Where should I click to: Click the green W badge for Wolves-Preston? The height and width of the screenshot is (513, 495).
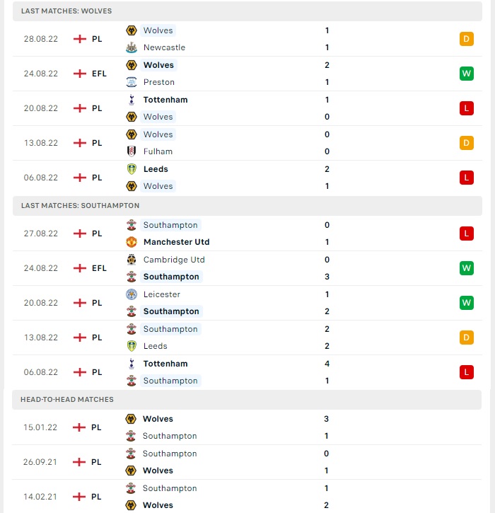[467, 74]
